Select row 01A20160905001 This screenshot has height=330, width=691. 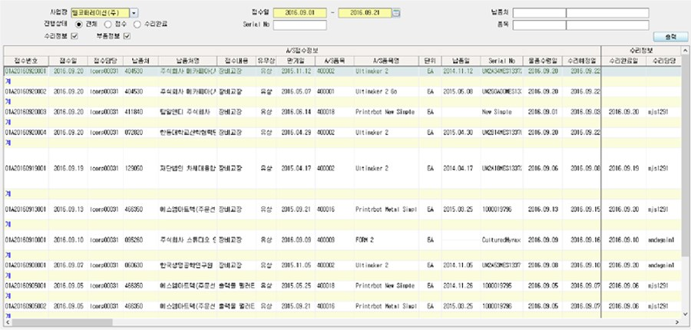coord(342,285)
